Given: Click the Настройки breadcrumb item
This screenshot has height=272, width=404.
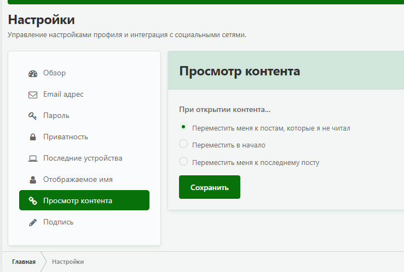Looking at the screenshot, I should click(68, 262).
